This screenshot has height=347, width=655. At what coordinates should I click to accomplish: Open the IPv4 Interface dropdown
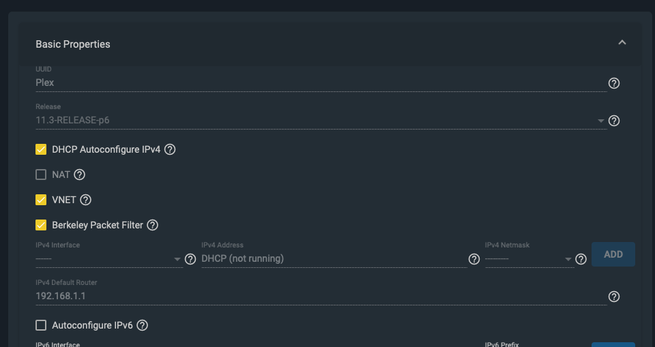109,259
